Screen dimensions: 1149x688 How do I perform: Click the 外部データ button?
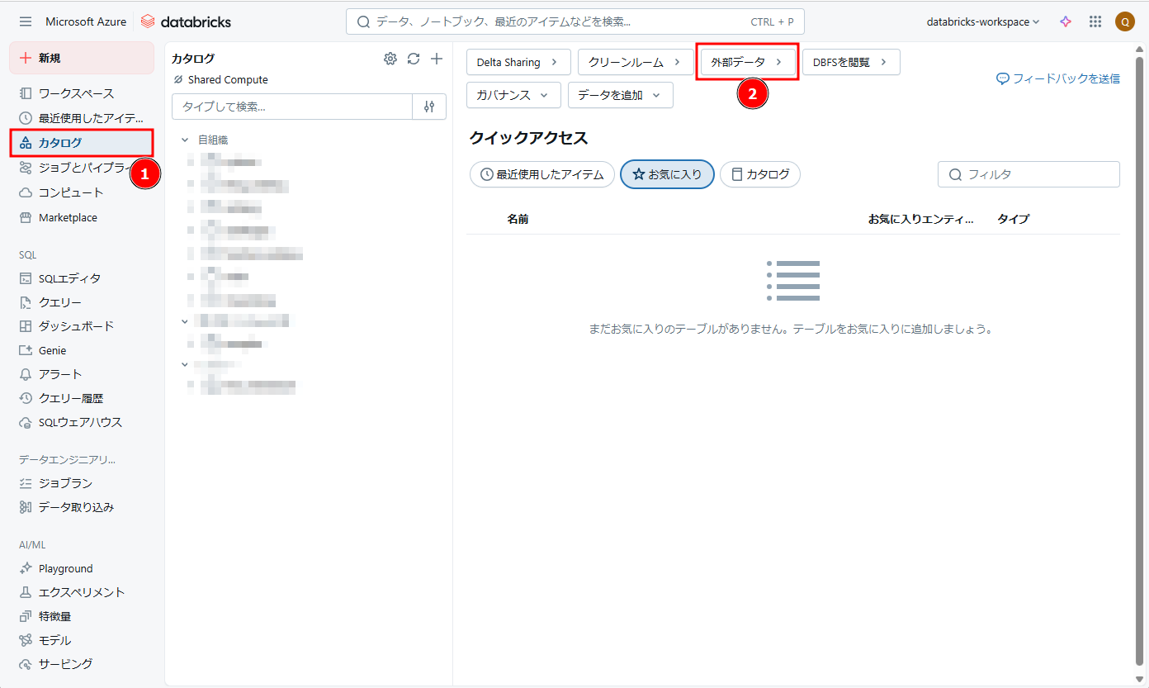(747, 62)
